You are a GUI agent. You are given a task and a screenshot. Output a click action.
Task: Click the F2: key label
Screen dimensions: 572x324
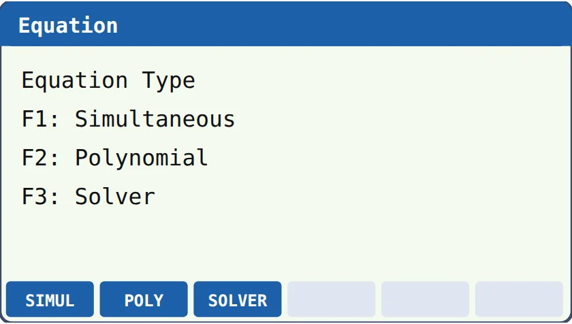click(40, 158)
